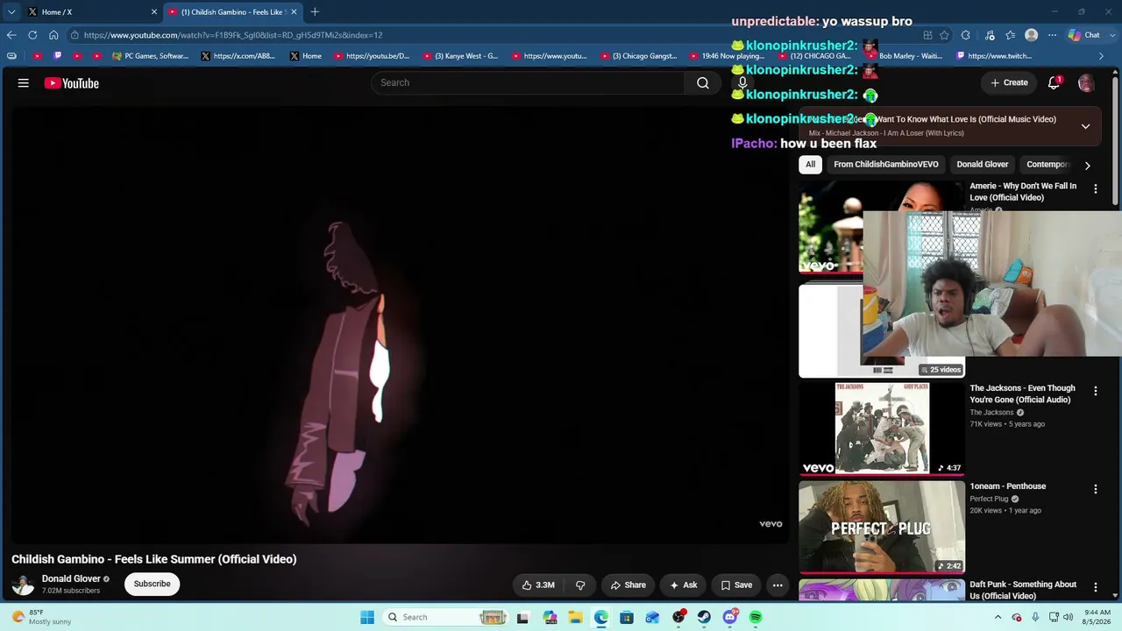Open PC Games, Software bookmark
The height and width of the screenshot is (631, 1122).
(150, 56)
